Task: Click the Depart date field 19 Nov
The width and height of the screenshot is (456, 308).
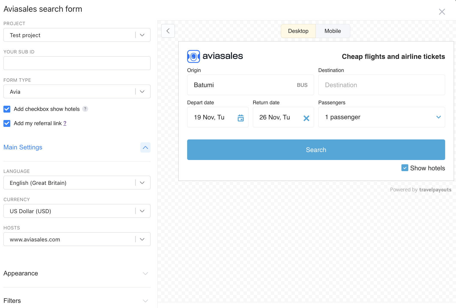Action: [218, 117]
